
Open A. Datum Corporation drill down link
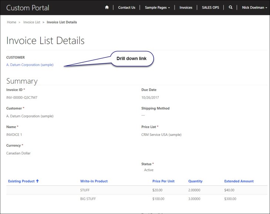coord(30,65)
